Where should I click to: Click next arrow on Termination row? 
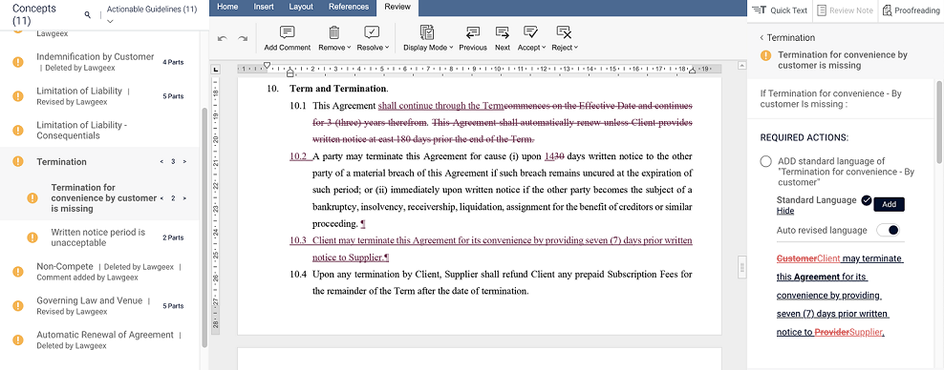click(184, 161)
